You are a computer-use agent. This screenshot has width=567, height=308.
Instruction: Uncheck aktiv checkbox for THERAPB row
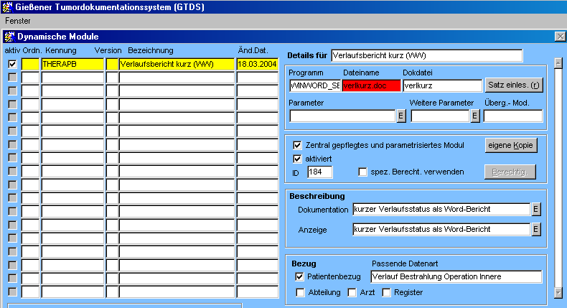click(x=12, y=64)
